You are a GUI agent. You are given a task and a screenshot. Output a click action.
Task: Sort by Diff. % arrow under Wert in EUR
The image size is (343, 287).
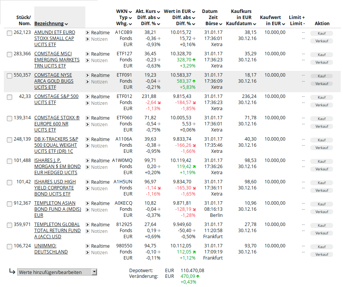click(x=194, y=24)
